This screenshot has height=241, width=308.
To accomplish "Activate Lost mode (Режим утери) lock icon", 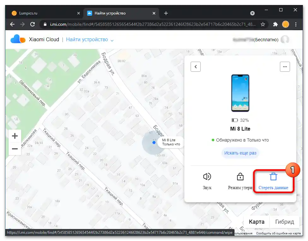I will click(240, 177).
